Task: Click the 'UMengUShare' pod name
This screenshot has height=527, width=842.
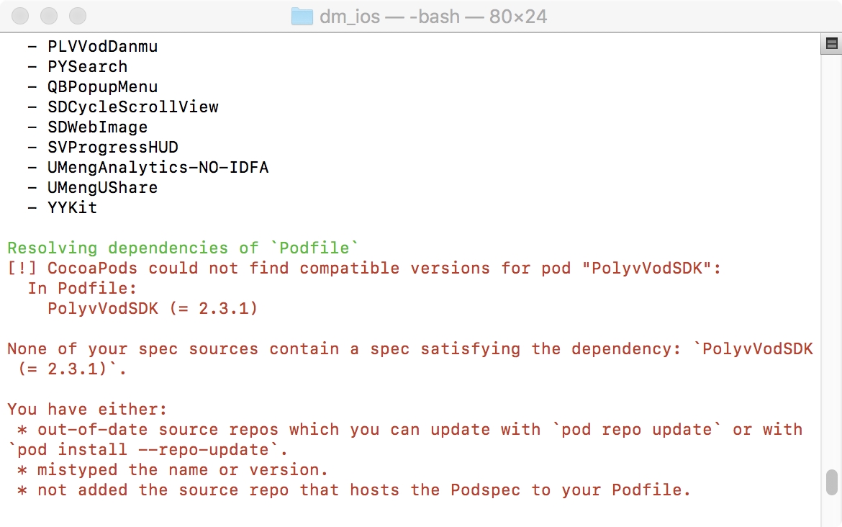Action: point(102,188)
